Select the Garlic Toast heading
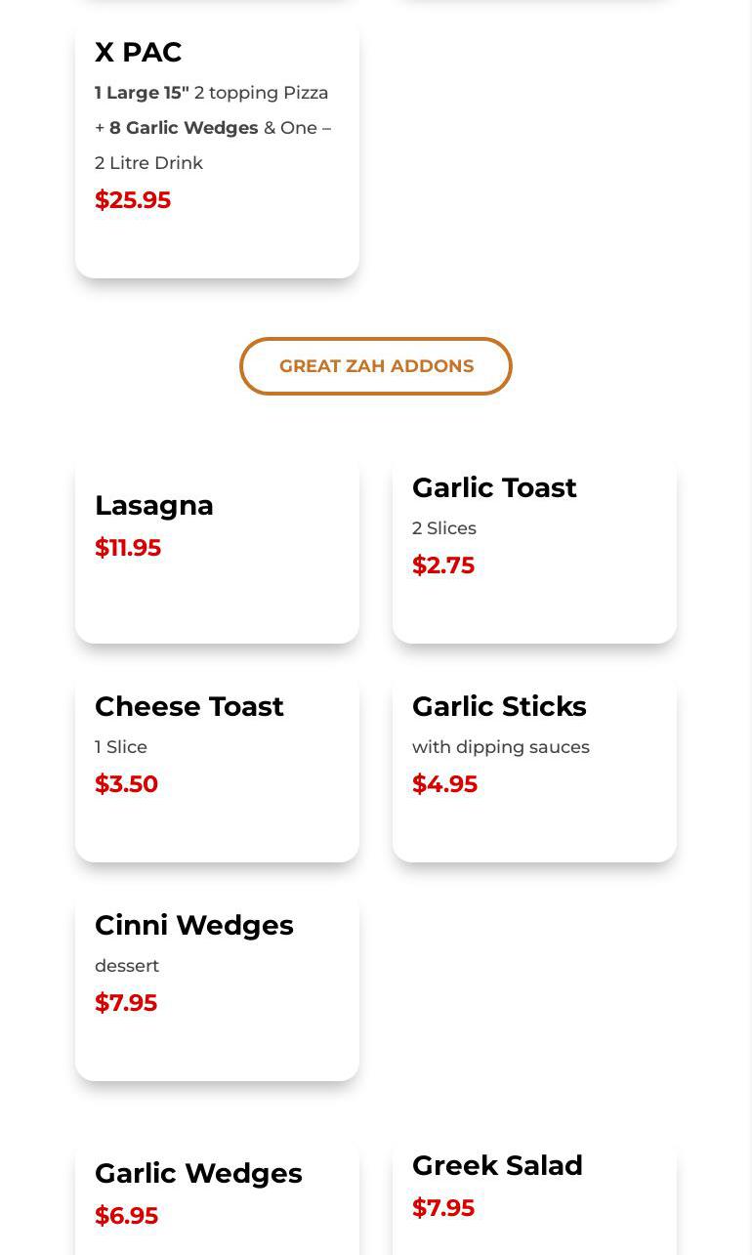 (494, 487)
